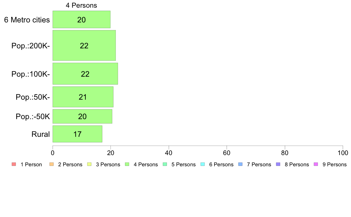Click the 3 Persons yellow legend swatch
The width and height of the screenshot is (351, 217).
point(89,164)
